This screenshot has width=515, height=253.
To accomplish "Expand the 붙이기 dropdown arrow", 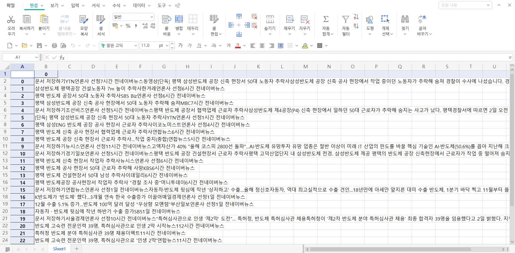I will pyautogui.click(x=44, y=34).
